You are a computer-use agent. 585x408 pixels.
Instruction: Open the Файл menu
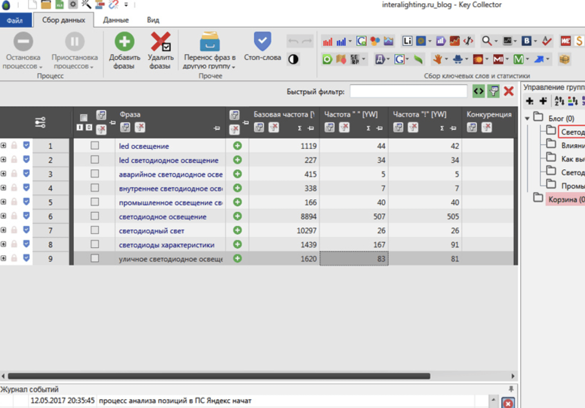pos(15,20)
